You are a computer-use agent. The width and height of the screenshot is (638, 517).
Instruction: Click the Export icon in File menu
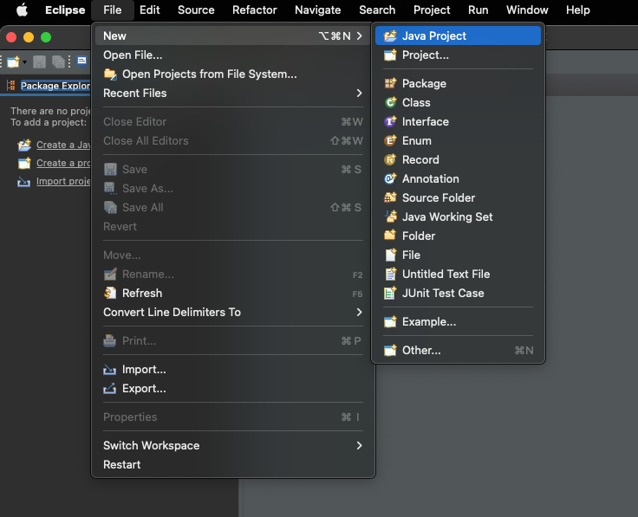109,389
